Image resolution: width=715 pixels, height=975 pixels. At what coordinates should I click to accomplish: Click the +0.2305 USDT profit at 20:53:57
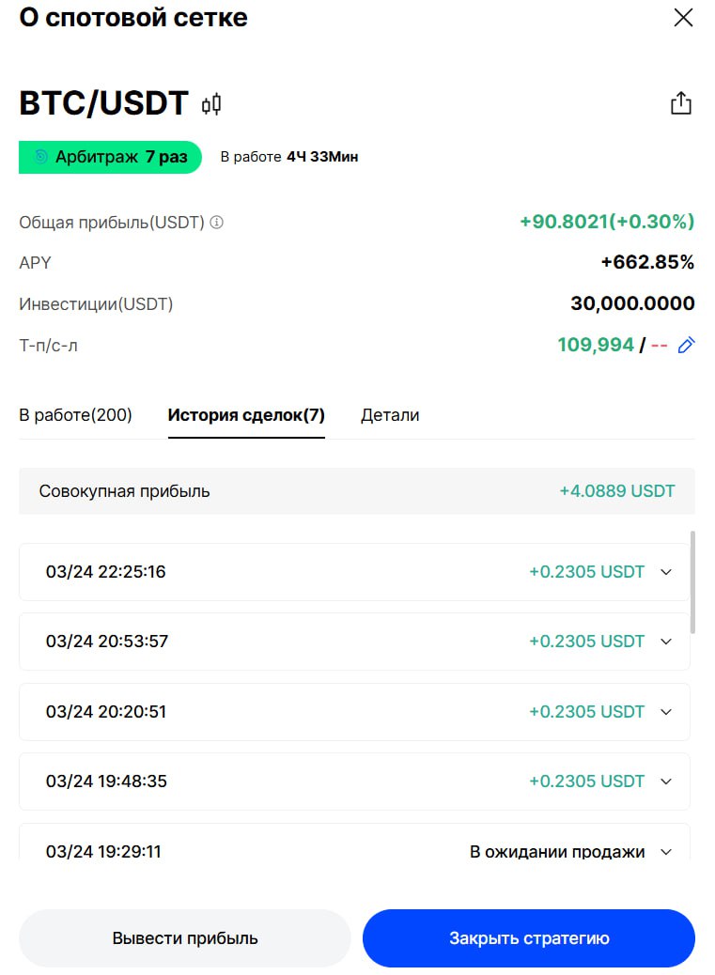586,642
